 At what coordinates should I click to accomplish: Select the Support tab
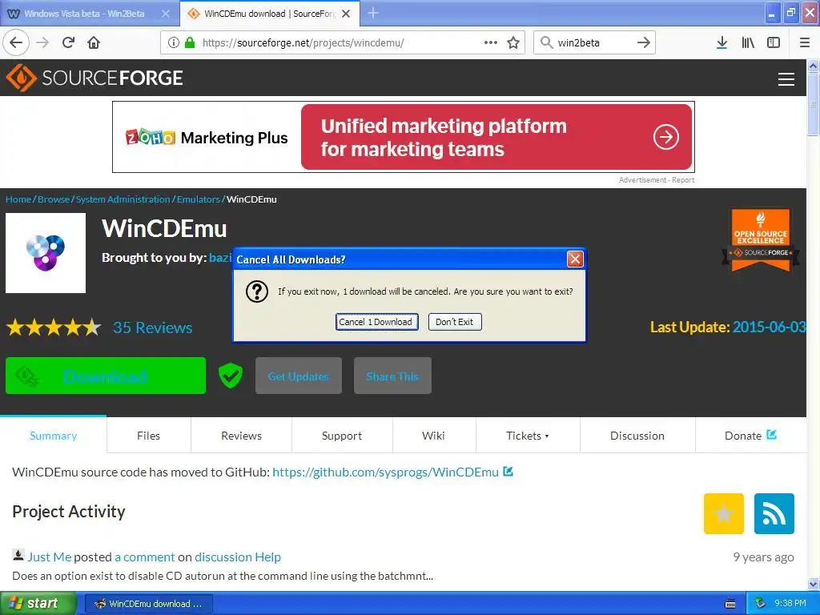coord(341,436)
